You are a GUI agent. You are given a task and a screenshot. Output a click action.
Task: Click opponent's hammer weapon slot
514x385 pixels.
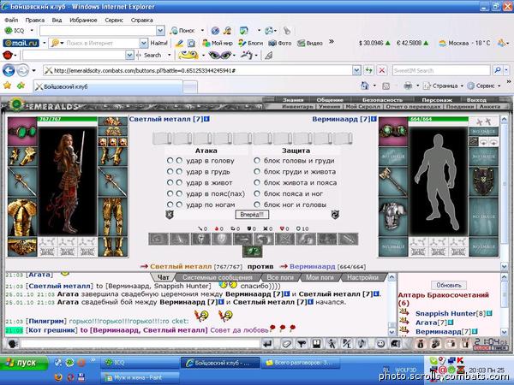tap(392, 181)
